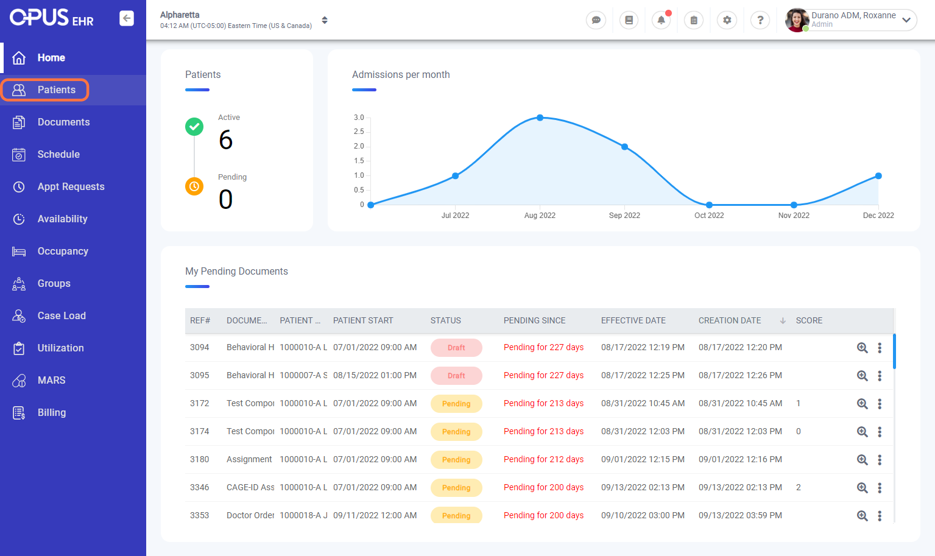
Task: Open more options for document 3172
Action: pos(880,404)
